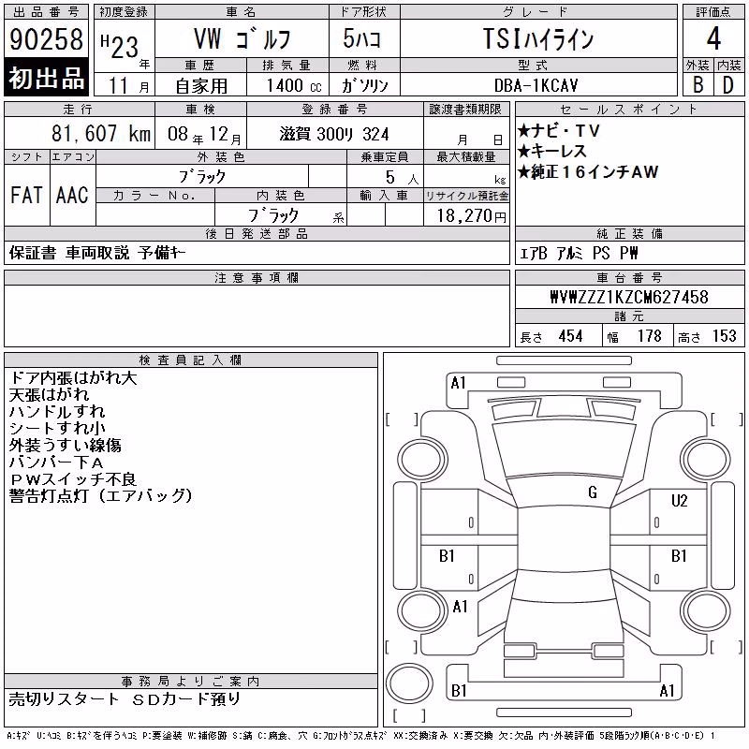749x749 pixels.
Task: Click the spare tire circle icon
Action: (x=409, y=683)
